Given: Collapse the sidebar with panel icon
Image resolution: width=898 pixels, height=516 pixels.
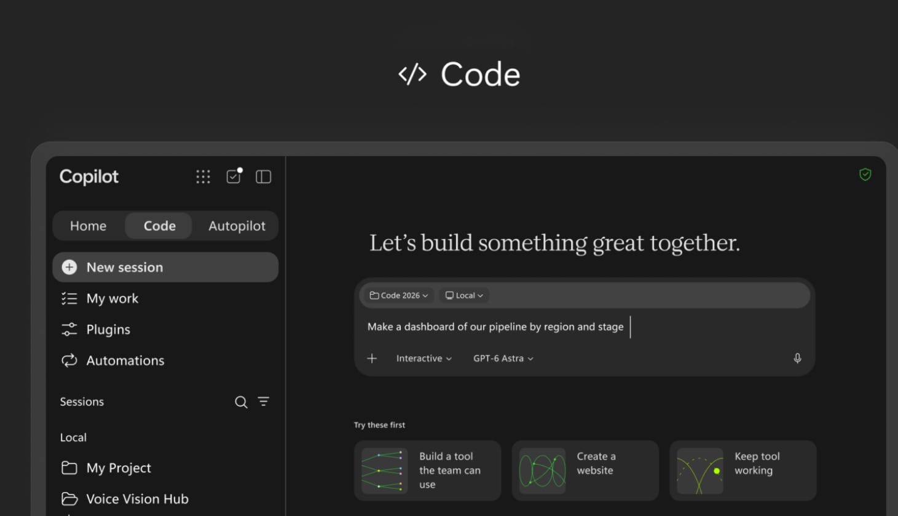Looking at the screenshot, I should point(263,177).
